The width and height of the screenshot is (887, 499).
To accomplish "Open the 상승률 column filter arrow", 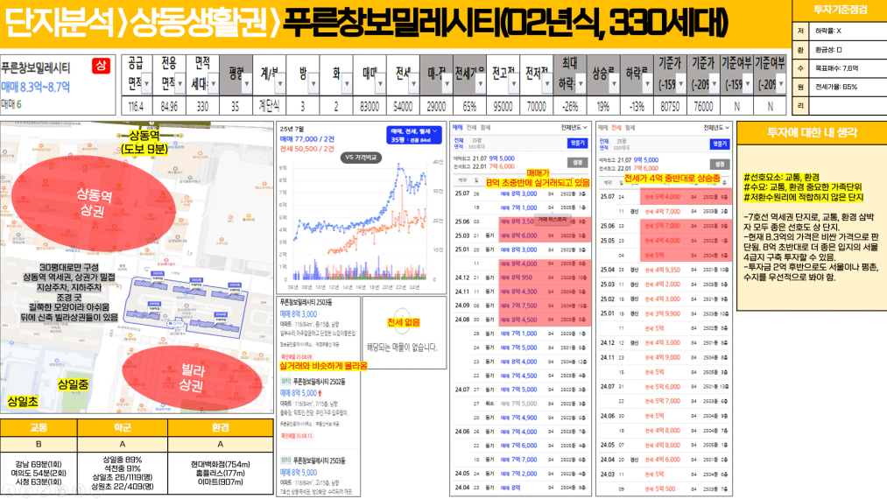I will click(x=614, y=84).
